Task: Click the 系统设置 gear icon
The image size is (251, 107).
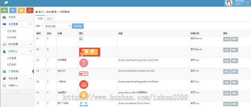Action: (x=4, y=79)
